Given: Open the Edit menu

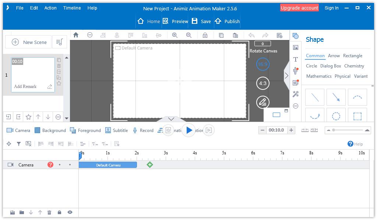Looking at the screenshot, I should pyautogui.click(x=34, y=8).
